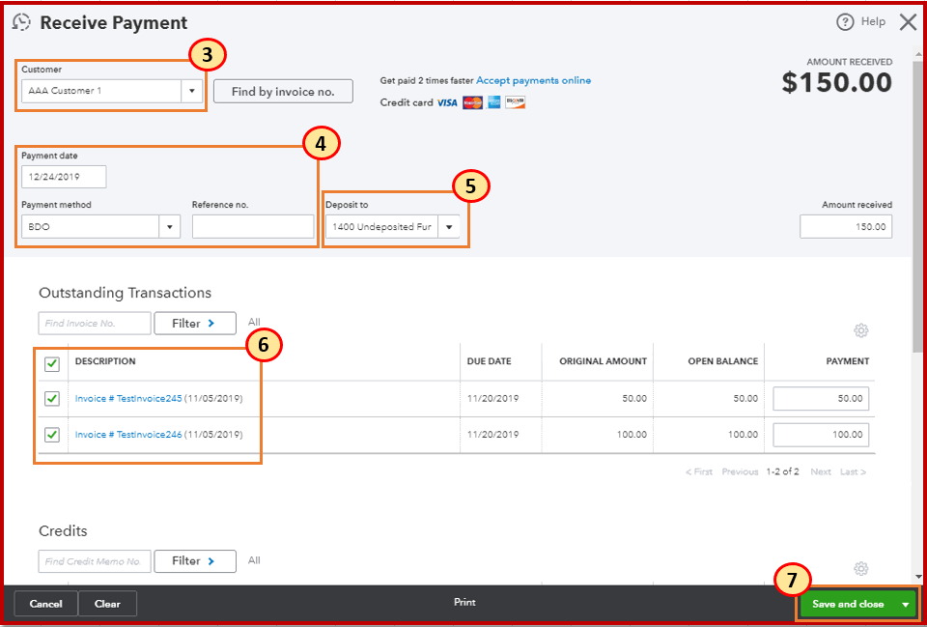The width and height of the screenshot is (927, 627).
Task: Toggle the select-all invoices checkbox
Action: (52, 364)
